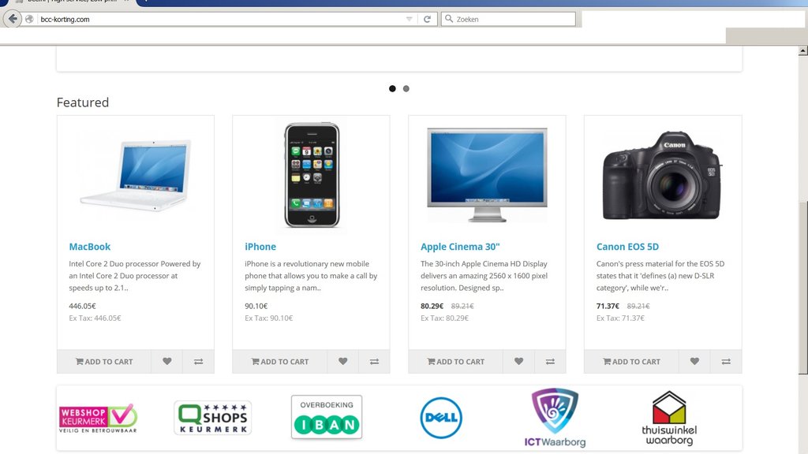This screenshot has height=454, width=808.
Task: Compare the MacBook product (arrows icon)
Action: 198,361
